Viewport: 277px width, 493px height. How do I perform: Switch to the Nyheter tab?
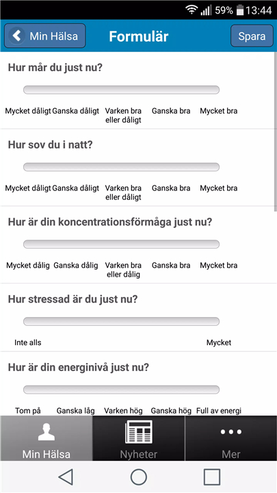click(138, 438)
